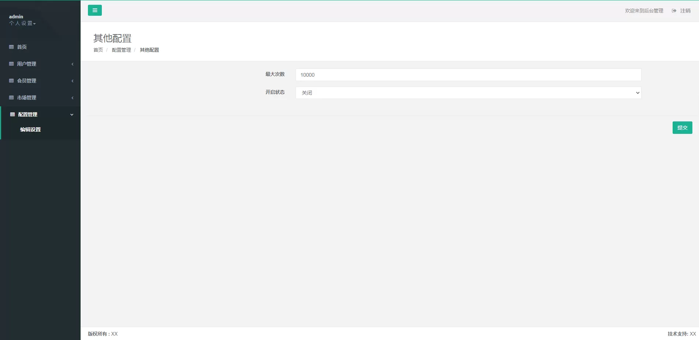699x340 pixels.
Task: Click the grid icon beside 用户管理
Action: coord(11,64)
